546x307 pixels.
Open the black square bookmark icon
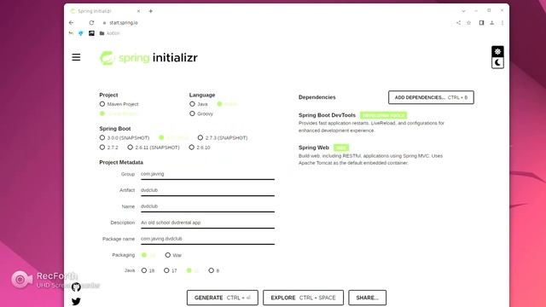point(91,33)
